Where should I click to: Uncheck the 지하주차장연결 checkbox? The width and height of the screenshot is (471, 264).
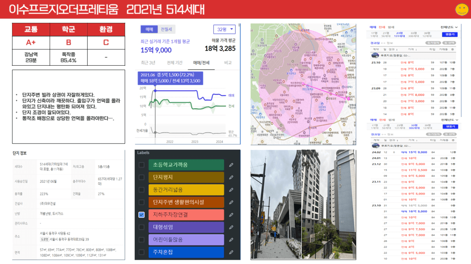click(141, 215)
